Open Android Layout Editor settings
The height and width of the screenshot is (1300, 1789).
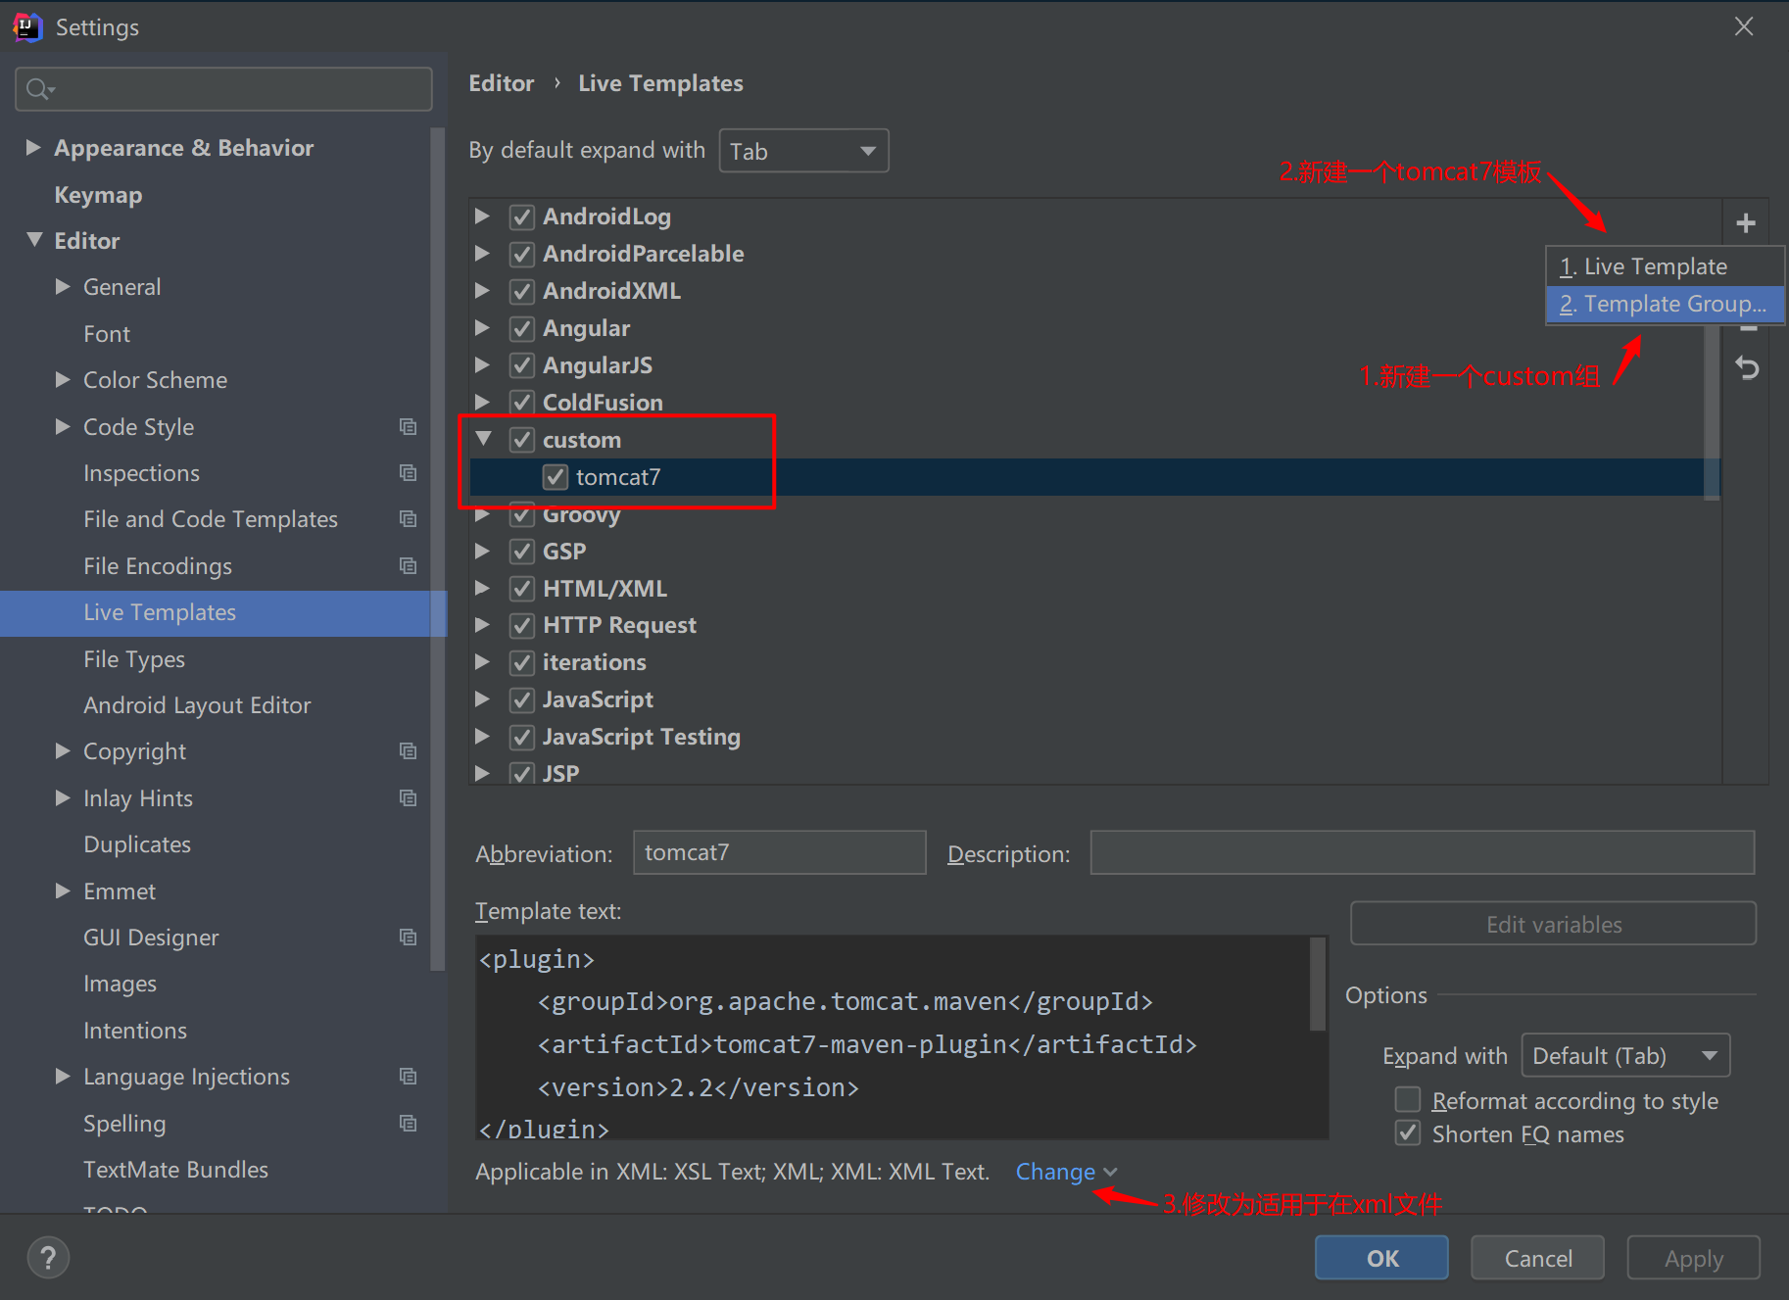tap(197, 705)
